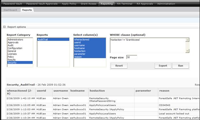Open the RA Terminal tab
This screenshot has width=200, height=120.
(125, 4)
